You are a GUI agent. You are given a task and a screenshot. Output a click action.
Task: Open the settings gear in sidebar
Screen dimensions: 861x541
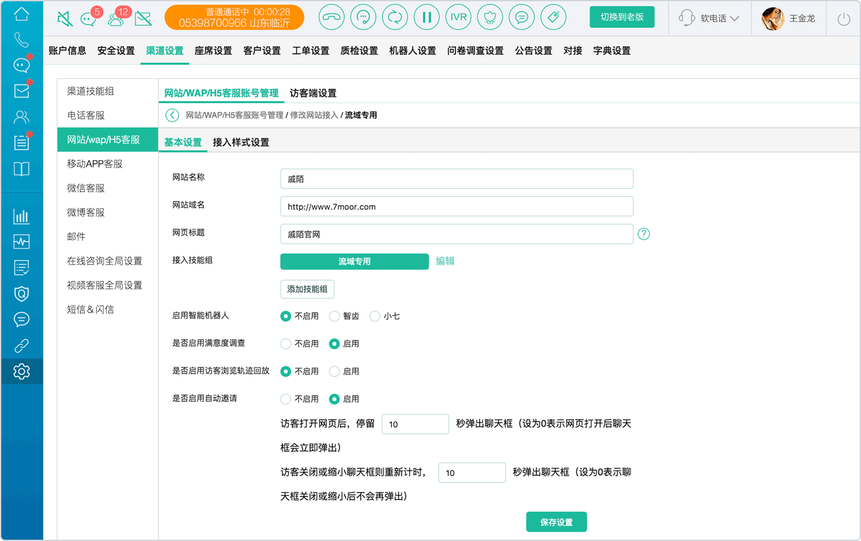click(22, 372)
